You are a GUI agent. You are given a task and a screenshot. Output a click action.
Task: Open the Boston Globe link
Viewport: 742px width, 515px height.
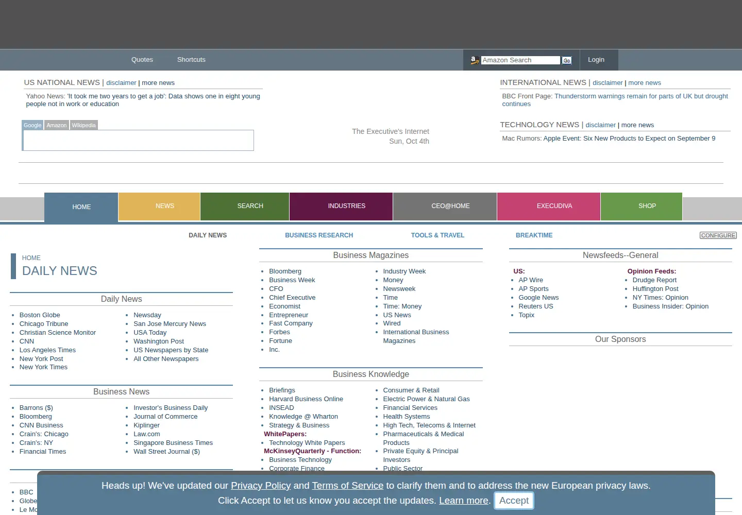[40, 315]
